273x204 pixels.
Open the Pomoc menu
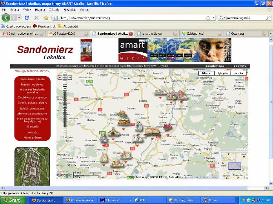pos(85,10)
